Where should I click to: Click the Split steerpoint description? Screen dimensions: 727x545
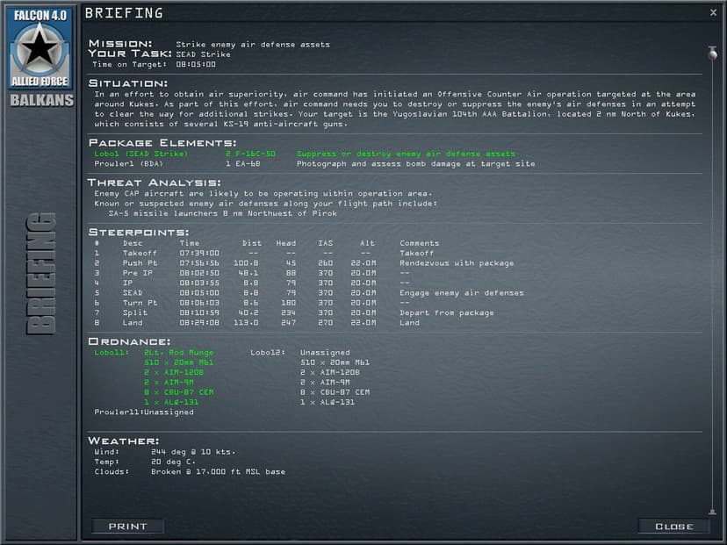[x=135, y=312]
